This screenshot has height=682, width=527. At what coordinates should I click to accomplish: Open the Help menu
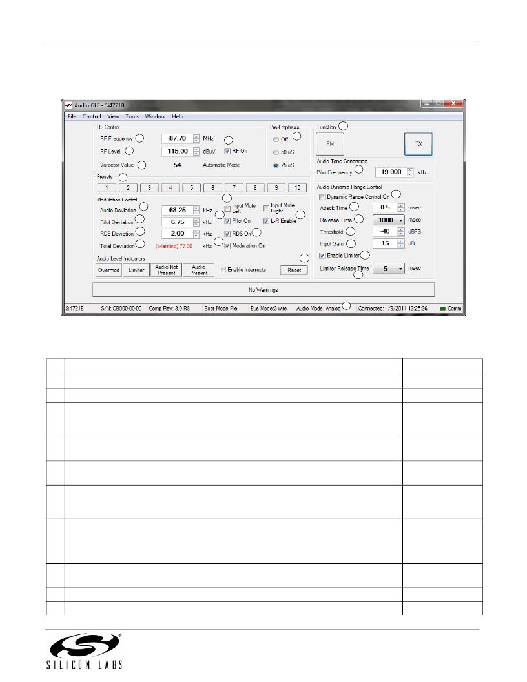tap(178, 116)
